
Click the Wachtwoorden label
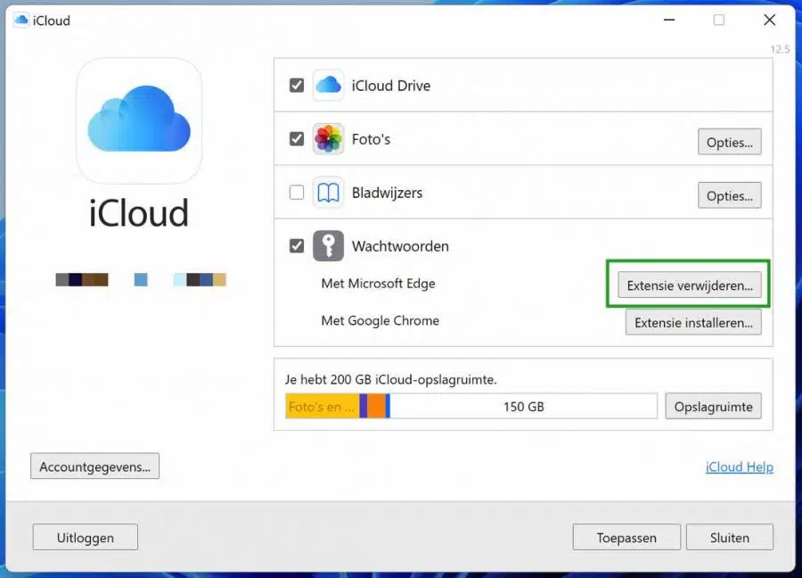click(x=400, y=246)
